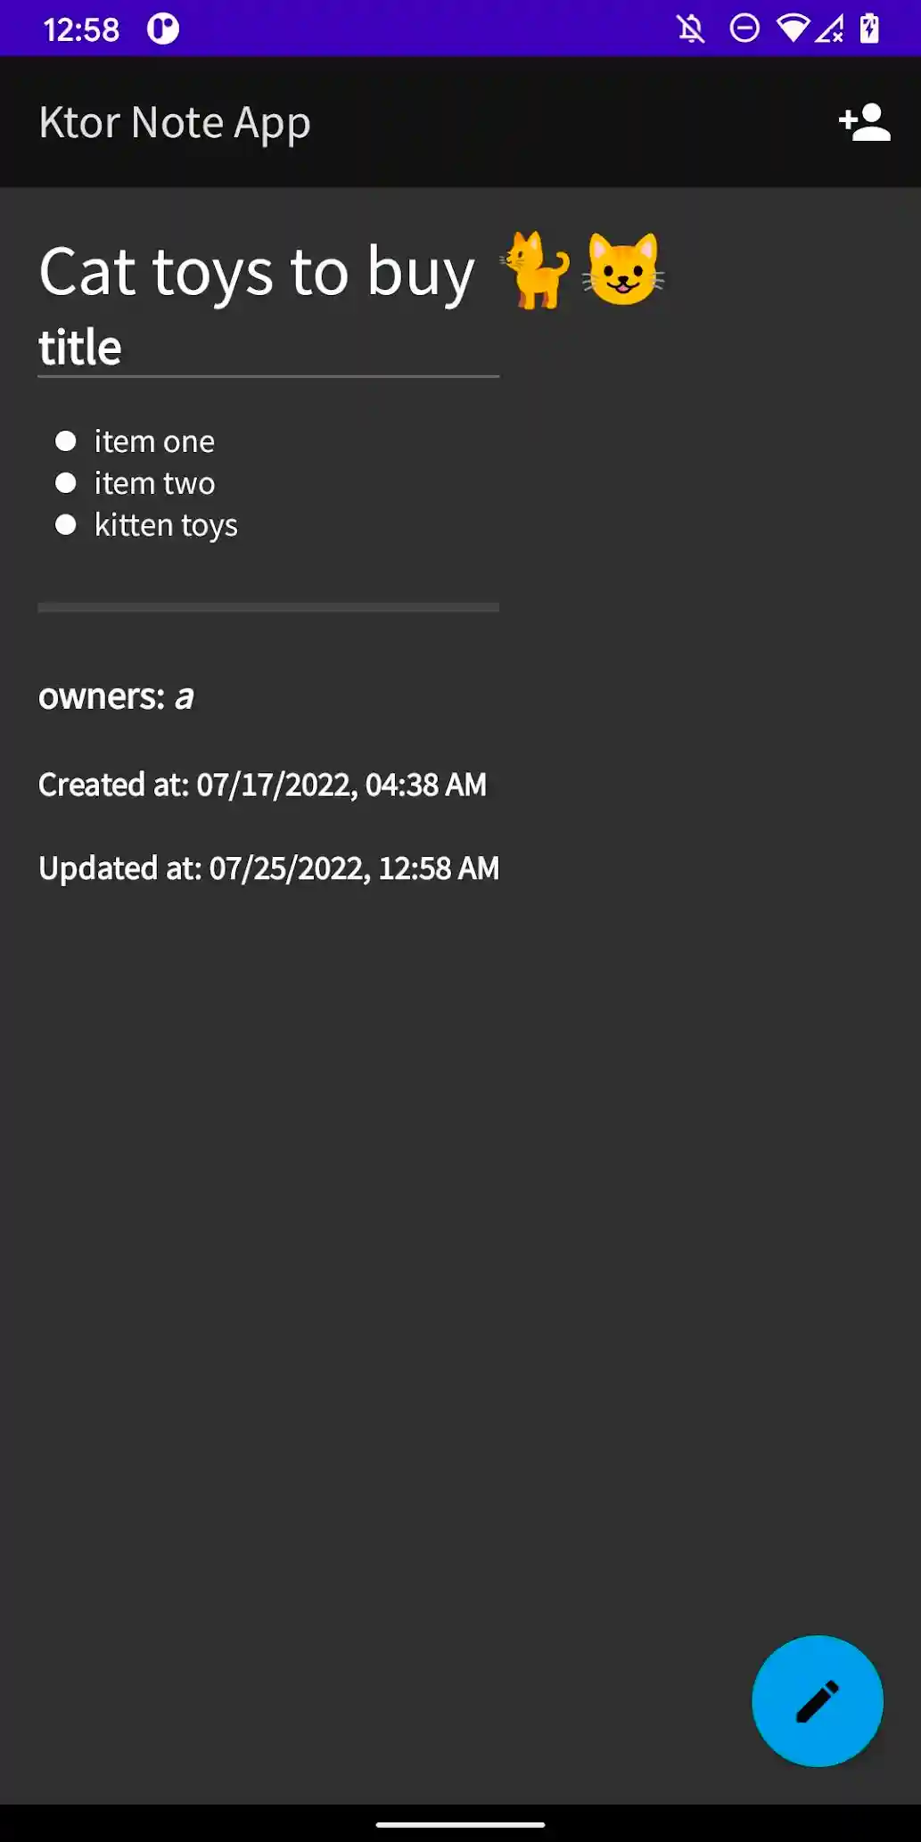921x1842 pixels.
Task: Tap the cellular signal icon
Action: click(x=829, y=30)
